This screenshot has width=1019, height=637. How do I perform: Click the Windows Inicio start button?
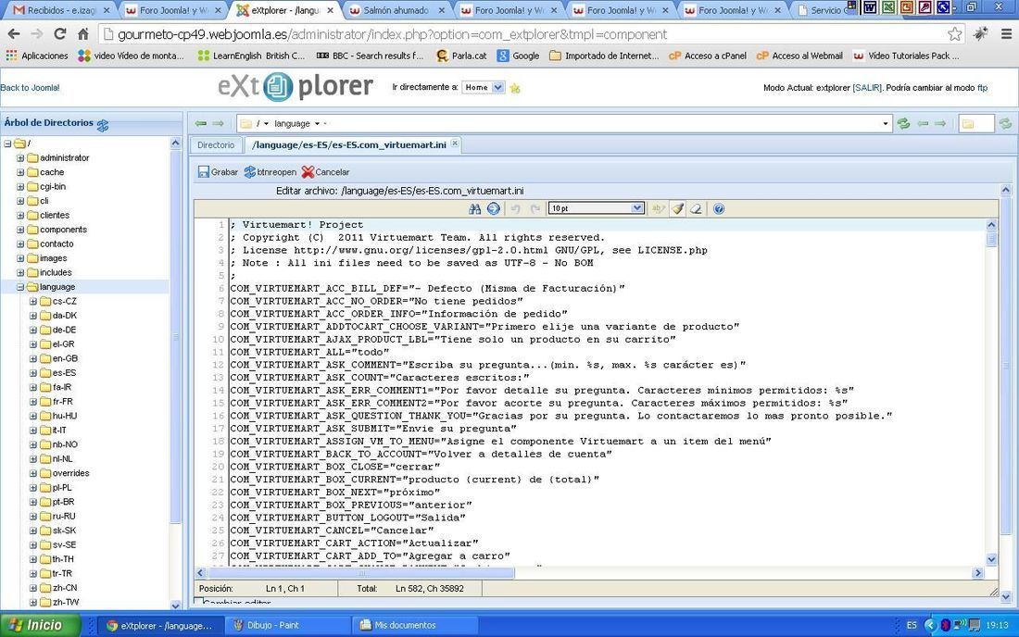click(40, 625)
